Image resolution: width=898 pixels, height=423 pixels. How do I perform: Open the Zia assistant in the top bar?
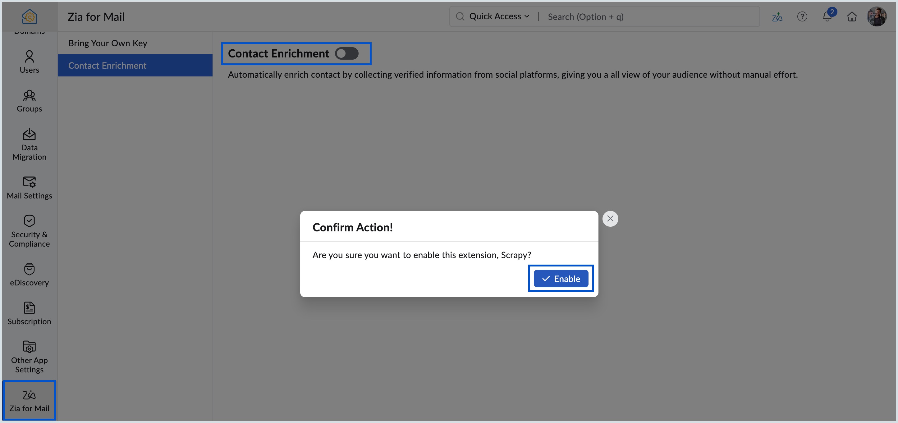(x=777, y=16)
